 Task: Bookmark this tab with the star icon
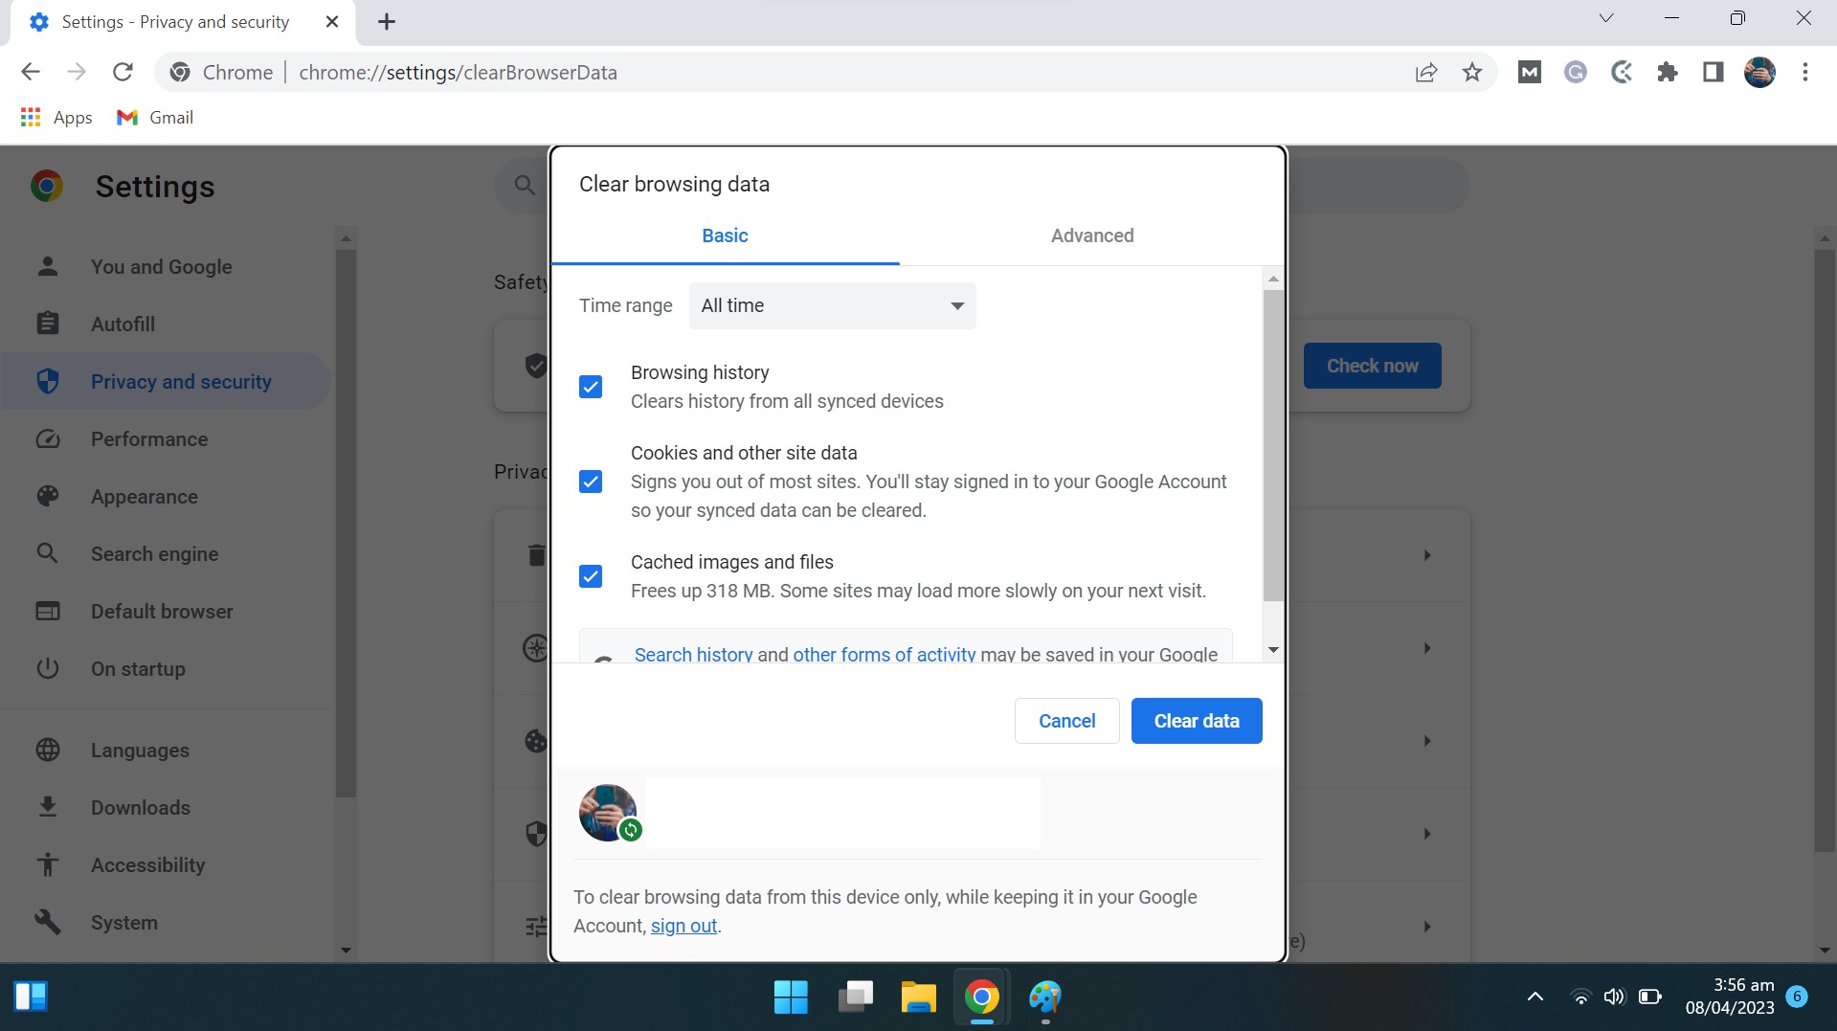1472,73
